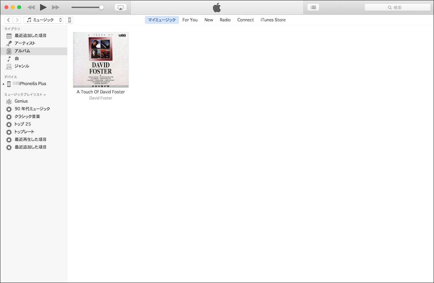This screenshot has width=434, height=283.
Task: Open the クラシック音楽 playlist
Action: (x=34, y=117)
